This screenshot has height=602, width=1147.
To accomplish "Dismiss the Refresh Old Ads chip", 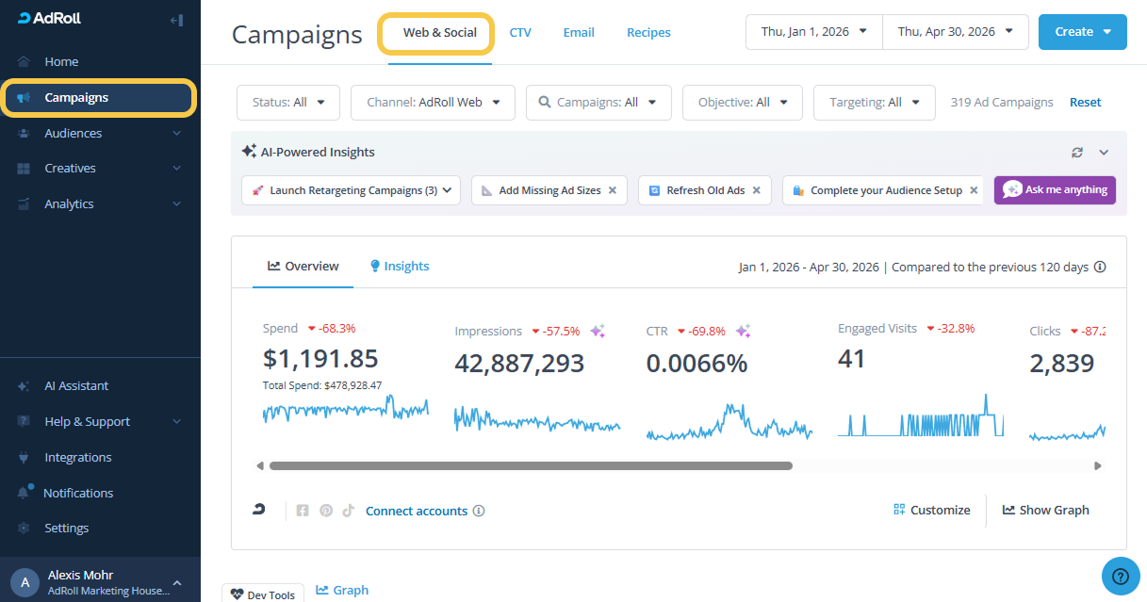I will tap(756, 190).
